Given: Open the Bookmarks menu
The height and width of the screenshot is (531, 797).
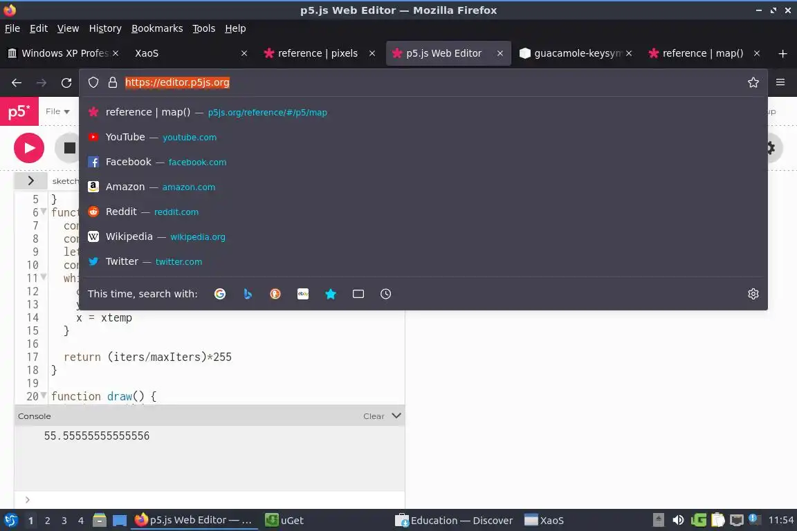Looking at the screenshot, I should pos(157,28).
